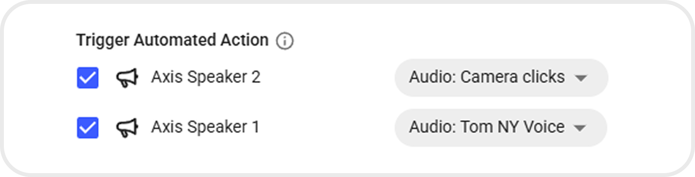Click the "Camera clicks" audio text
The height and width of the screenshot is (177, 695).
(x=512, y=77)
